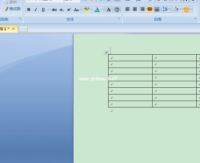Image resolution: width=200 pixels, height=163 pixels.
Task: Select justify alignment
Action: pyautogui.click(x=150, y=9)
